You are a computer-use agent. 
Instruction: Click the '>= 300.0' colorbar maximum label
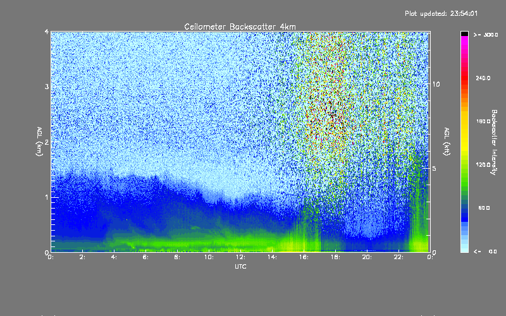(x=486, y=35)
